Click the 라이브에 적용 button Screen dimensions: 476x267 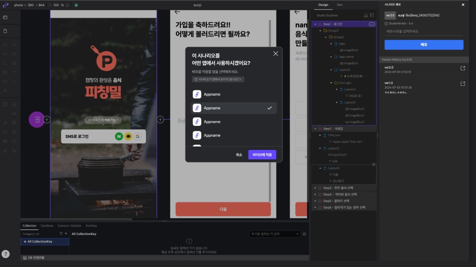point(262,154)
